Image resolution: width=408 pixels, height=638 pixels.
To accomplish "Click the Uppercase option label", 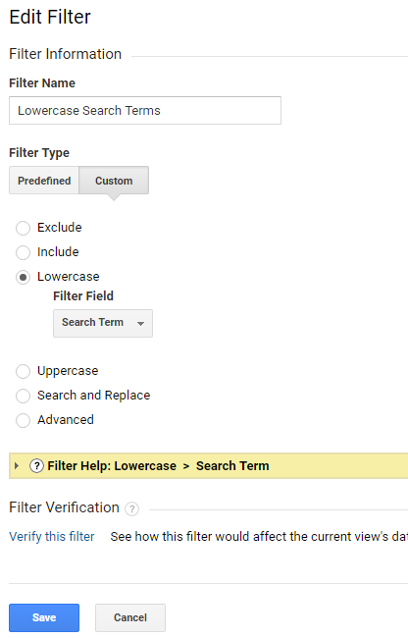I will coord(68,371).
